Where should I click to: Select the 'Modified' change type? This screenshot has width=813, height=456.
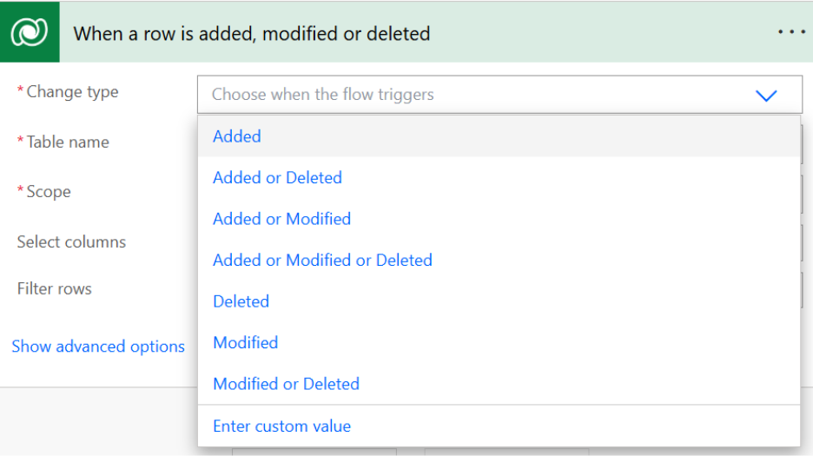(x=245, y=342)
